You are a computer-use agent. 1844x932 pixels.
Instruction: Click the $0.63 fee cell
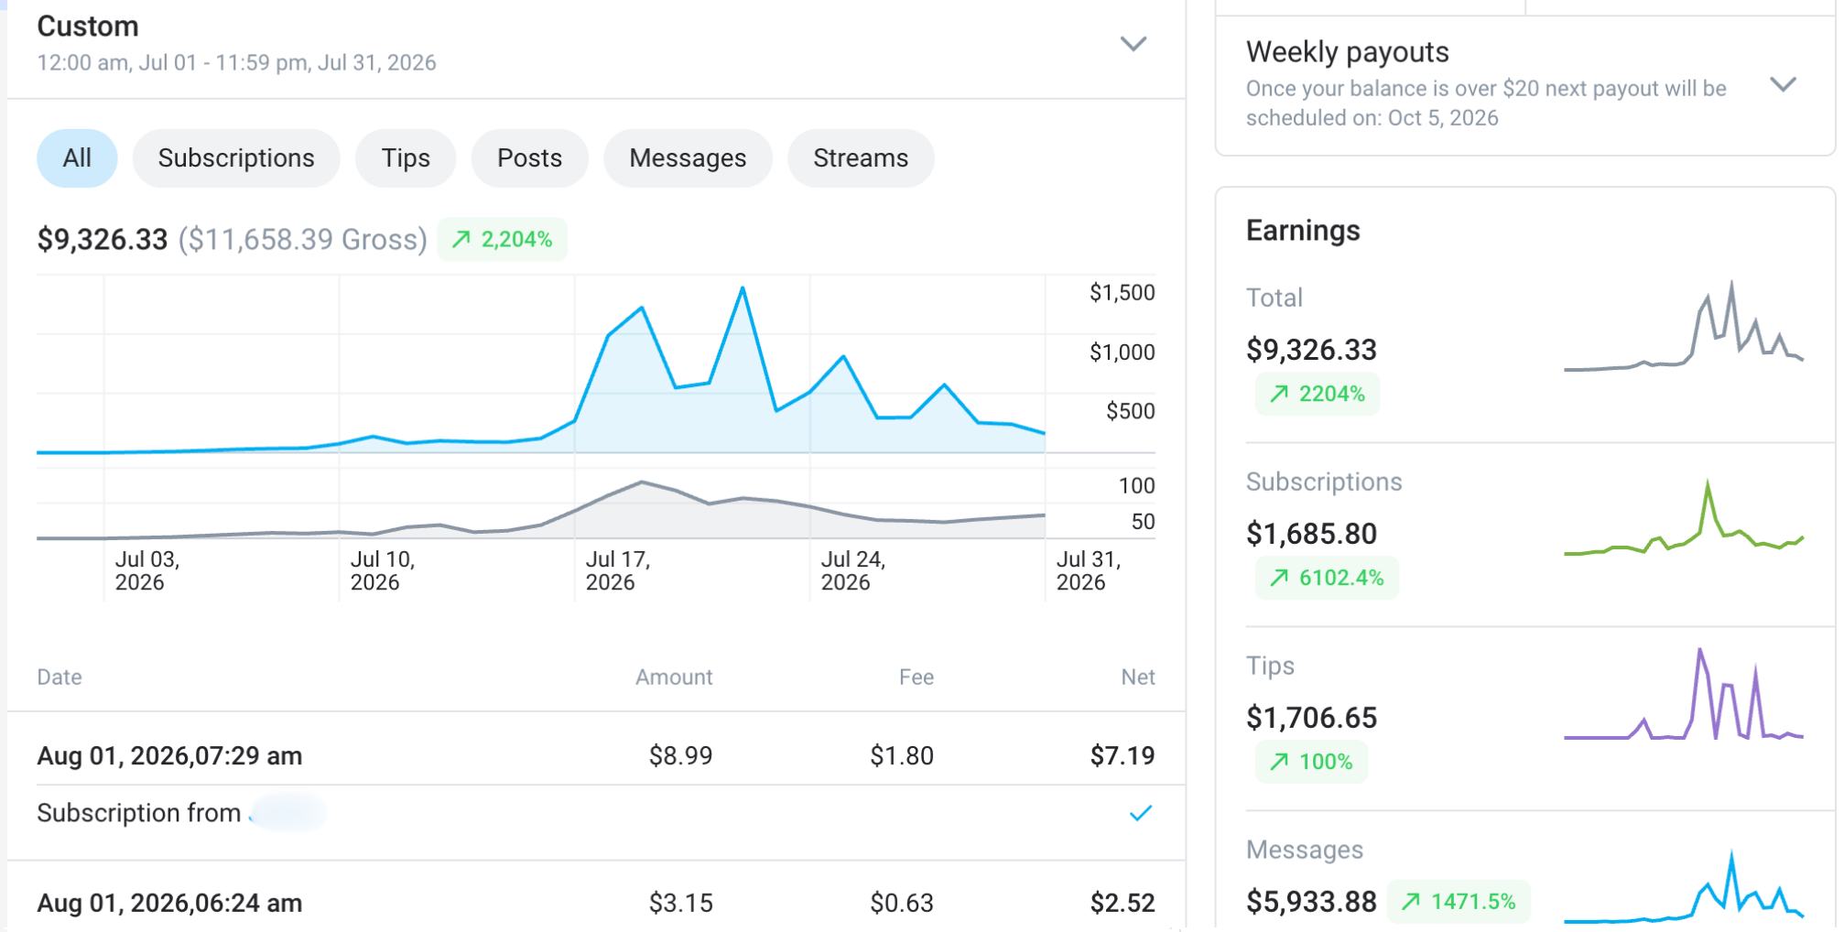902,904
